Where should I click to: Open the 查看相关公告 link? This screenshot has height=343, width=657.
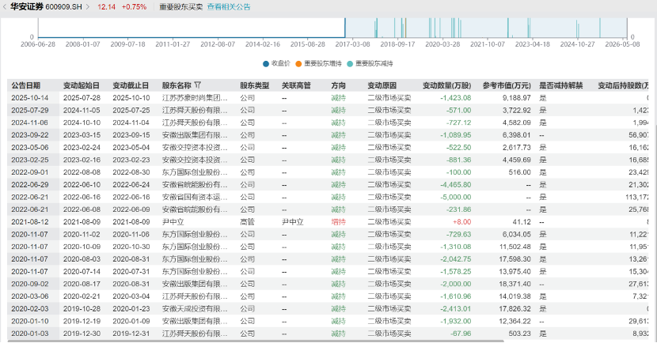point(229,7)
